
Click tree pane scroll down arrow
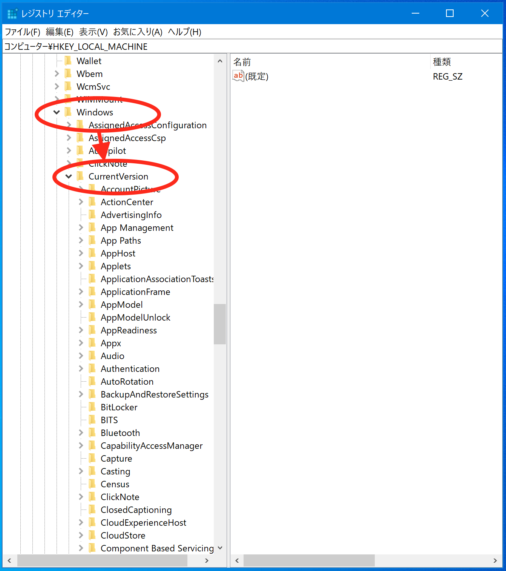220,548
